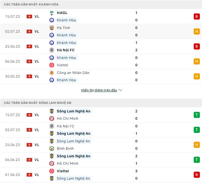Click Hồ Chí Minh logo in 06.06.23 match
This screenshot has width=202, height=183.
[x=52, y=163]
